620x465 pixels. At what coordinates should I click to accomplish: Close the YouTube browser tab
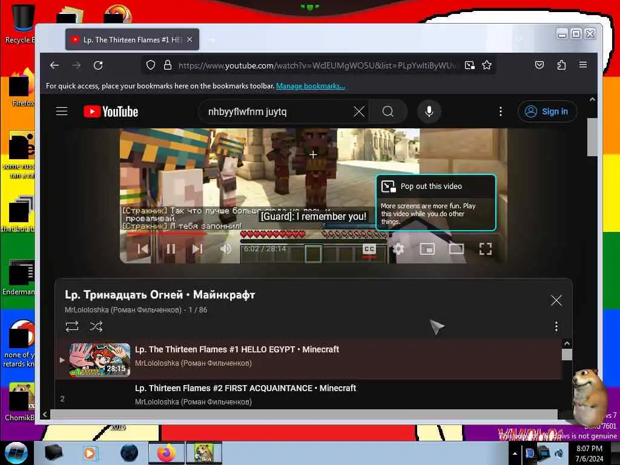[x=190, y=39]
